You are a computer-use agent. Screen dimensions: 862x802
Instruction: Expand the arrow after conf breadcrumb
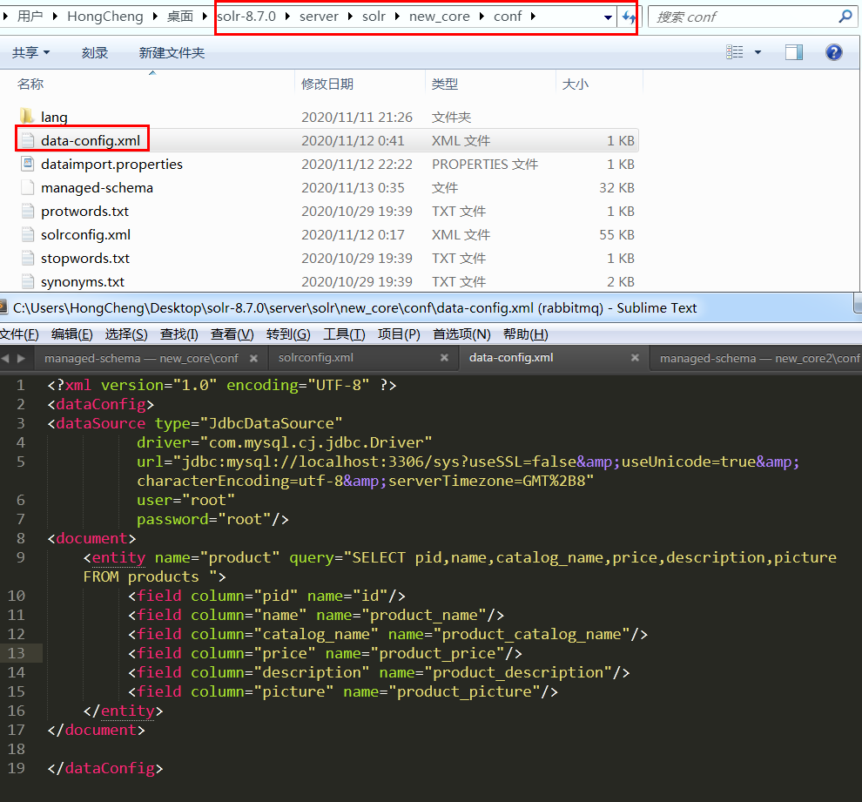tap(533, 17)
